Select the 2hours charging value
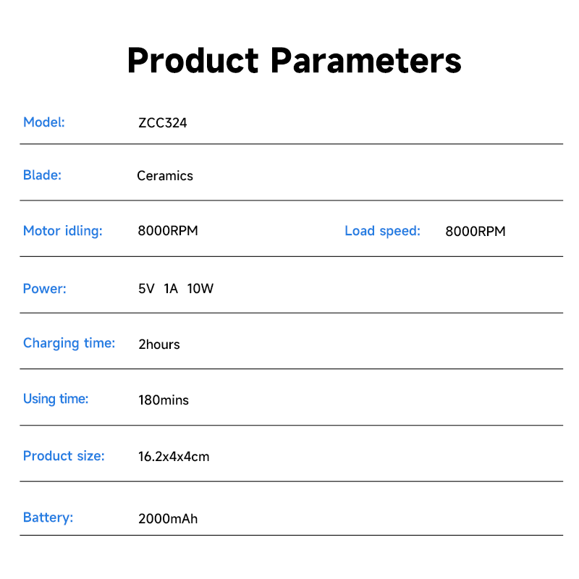This screenshot has width=579, height=579. point(159,345)
